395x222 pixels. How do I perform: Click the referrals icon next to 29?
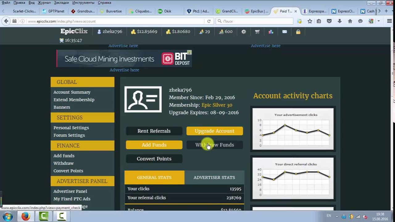tap(202, 31)
